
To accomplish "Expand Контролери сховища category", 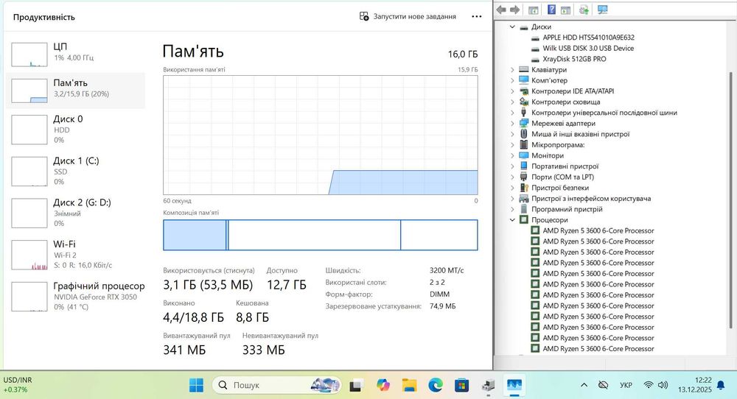I will [512, 102].
